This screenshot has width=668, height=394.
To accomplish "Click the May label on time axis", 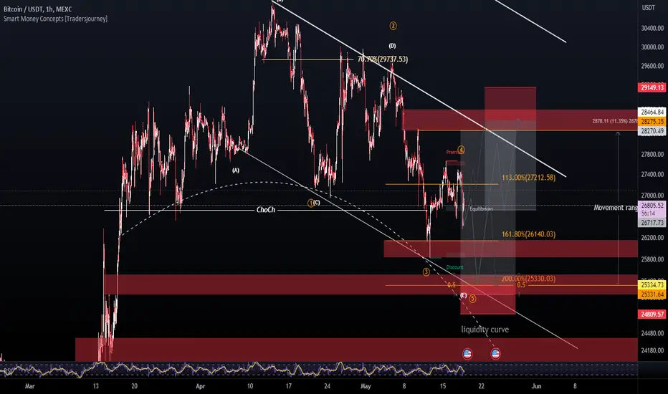I will point(366,386).
